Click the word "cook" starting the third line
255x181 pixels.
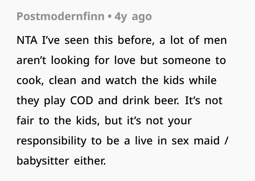click(29, 80)
